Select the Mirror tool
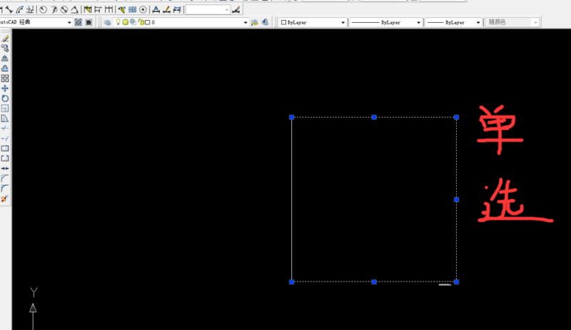571x330 pixels. click(5, 59)
